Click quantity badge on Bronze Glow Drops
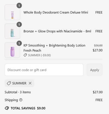 coord(19,24)
